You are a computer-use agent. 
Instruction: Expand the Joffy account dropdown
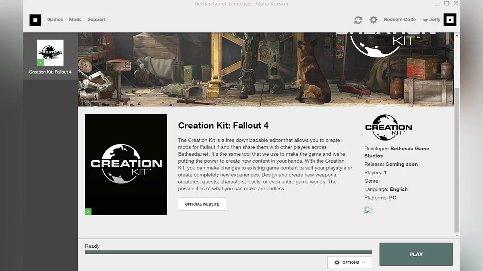coord(431,20)
